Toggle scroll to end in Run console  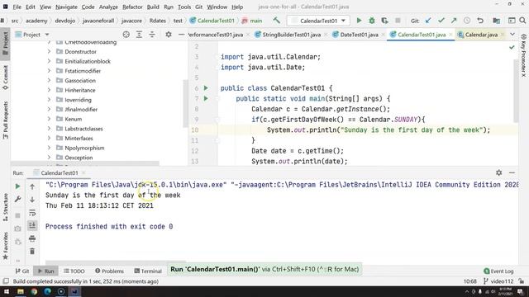32,225
